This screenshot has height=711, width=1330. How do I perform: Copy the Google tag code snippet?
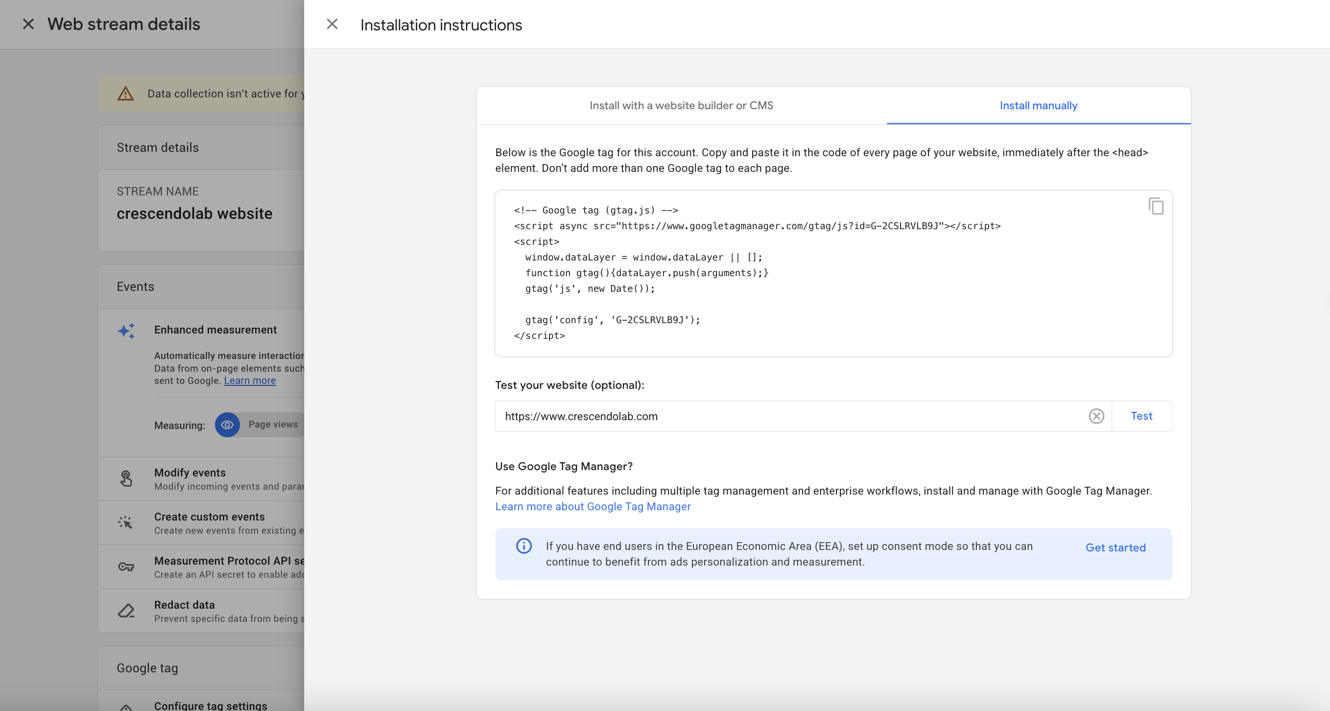coord(1156,206)
